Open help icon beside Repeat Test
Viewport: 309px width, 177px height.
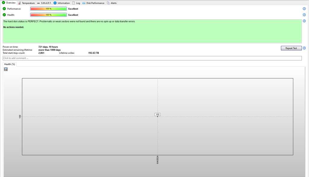304,48
